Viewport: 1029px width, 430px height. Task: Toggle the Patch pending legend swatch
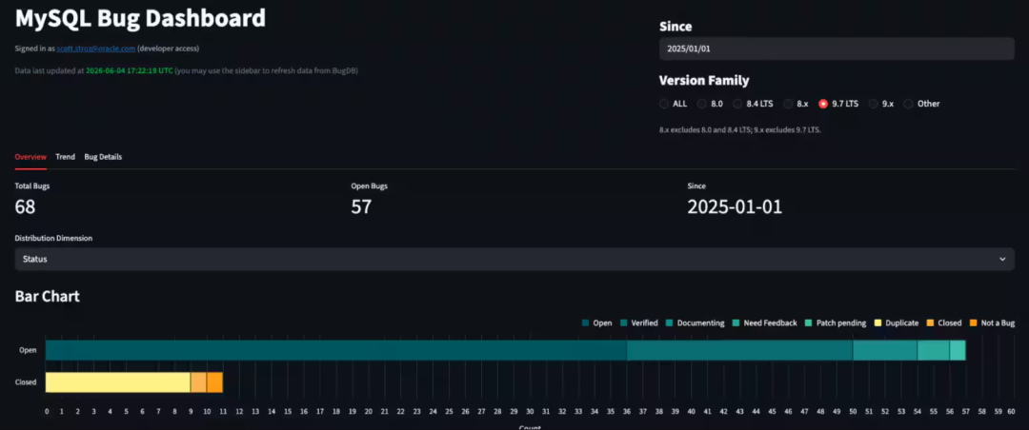point(809,323)
